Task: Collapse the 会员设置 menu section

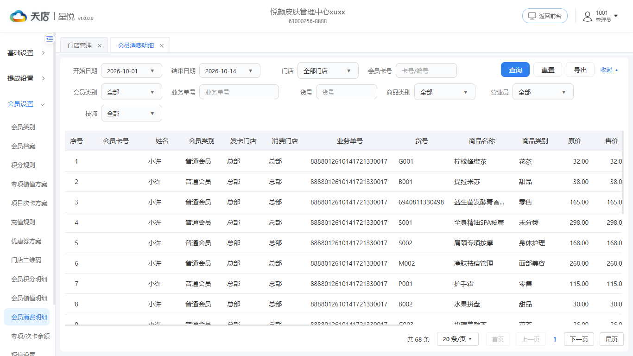Action: click(x=27, y=104)
